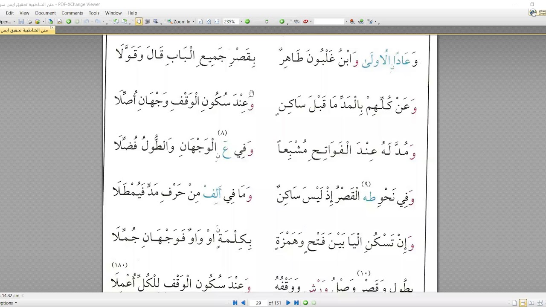Viewport: 546px width, 307px height.
Task: Open search provider dropdown arrow
Action: click(x=311, y=21)
